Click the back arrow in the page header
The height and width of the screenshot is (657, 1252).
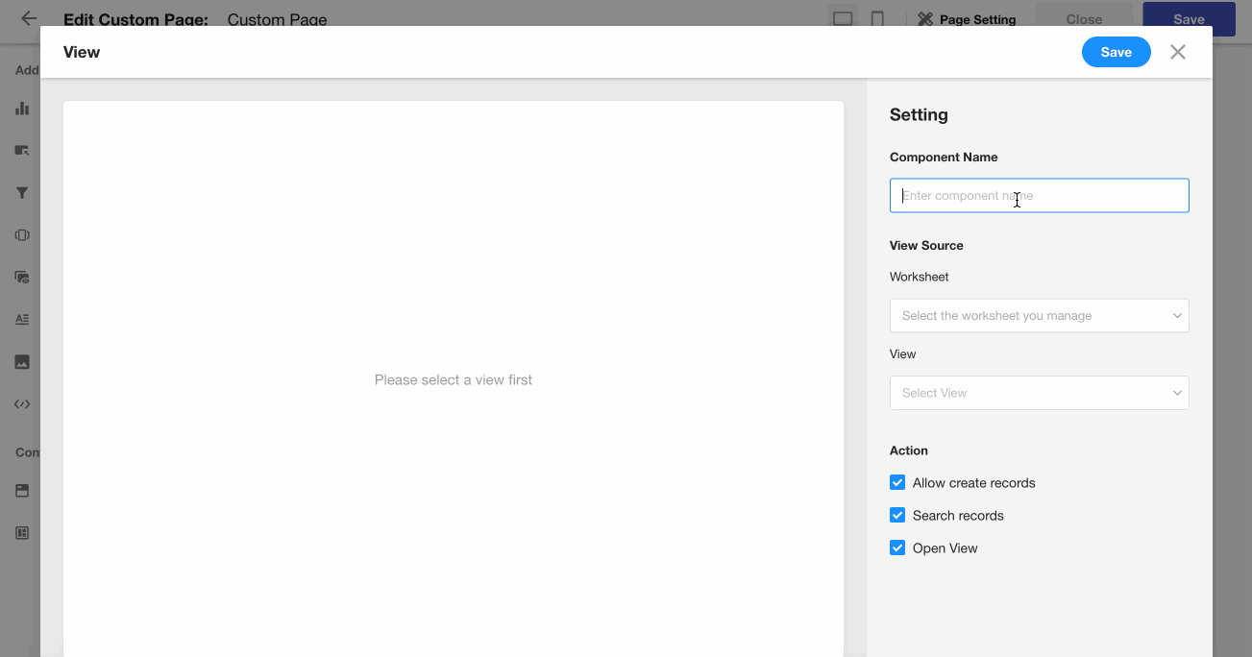click(x=29, y=18)
